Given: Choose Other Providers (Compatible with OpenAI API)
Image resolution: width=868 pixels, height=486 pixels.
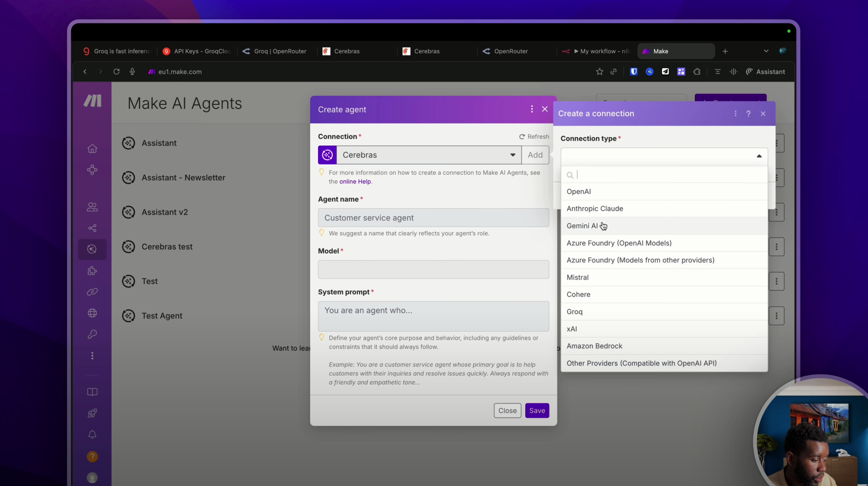Looking at the screenshot, I should (664, 363).
